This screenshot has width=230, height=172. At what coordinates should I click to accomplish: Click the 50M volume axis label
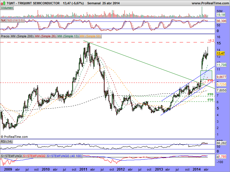[219, 11]
